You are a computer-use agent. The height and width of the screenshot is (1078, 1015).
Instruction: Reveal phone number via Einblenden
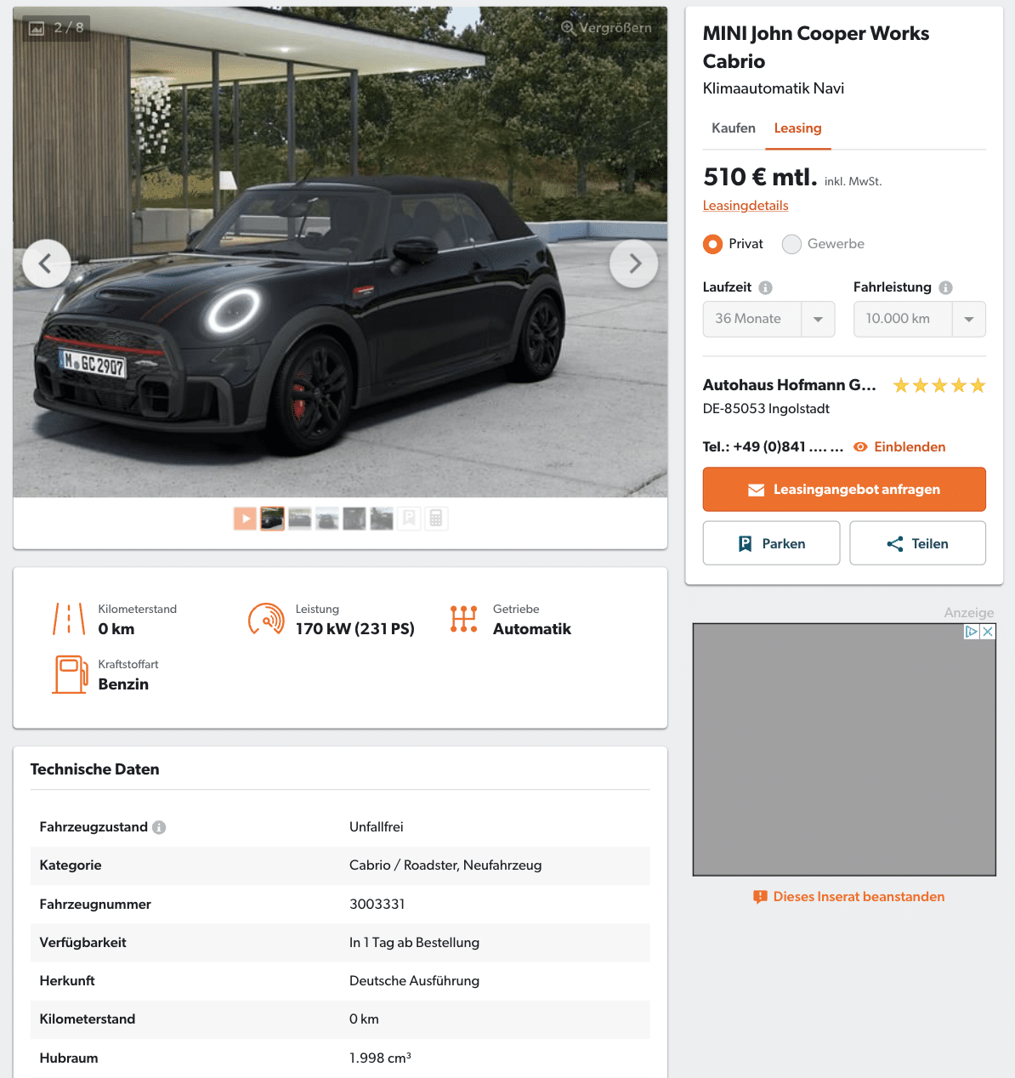pyautogui.click(x=899, y=447)
